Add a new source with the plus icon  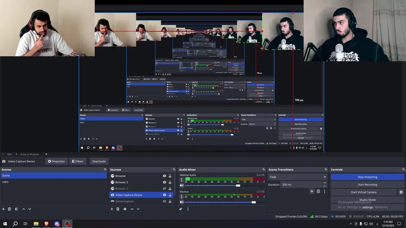(112, 209)
